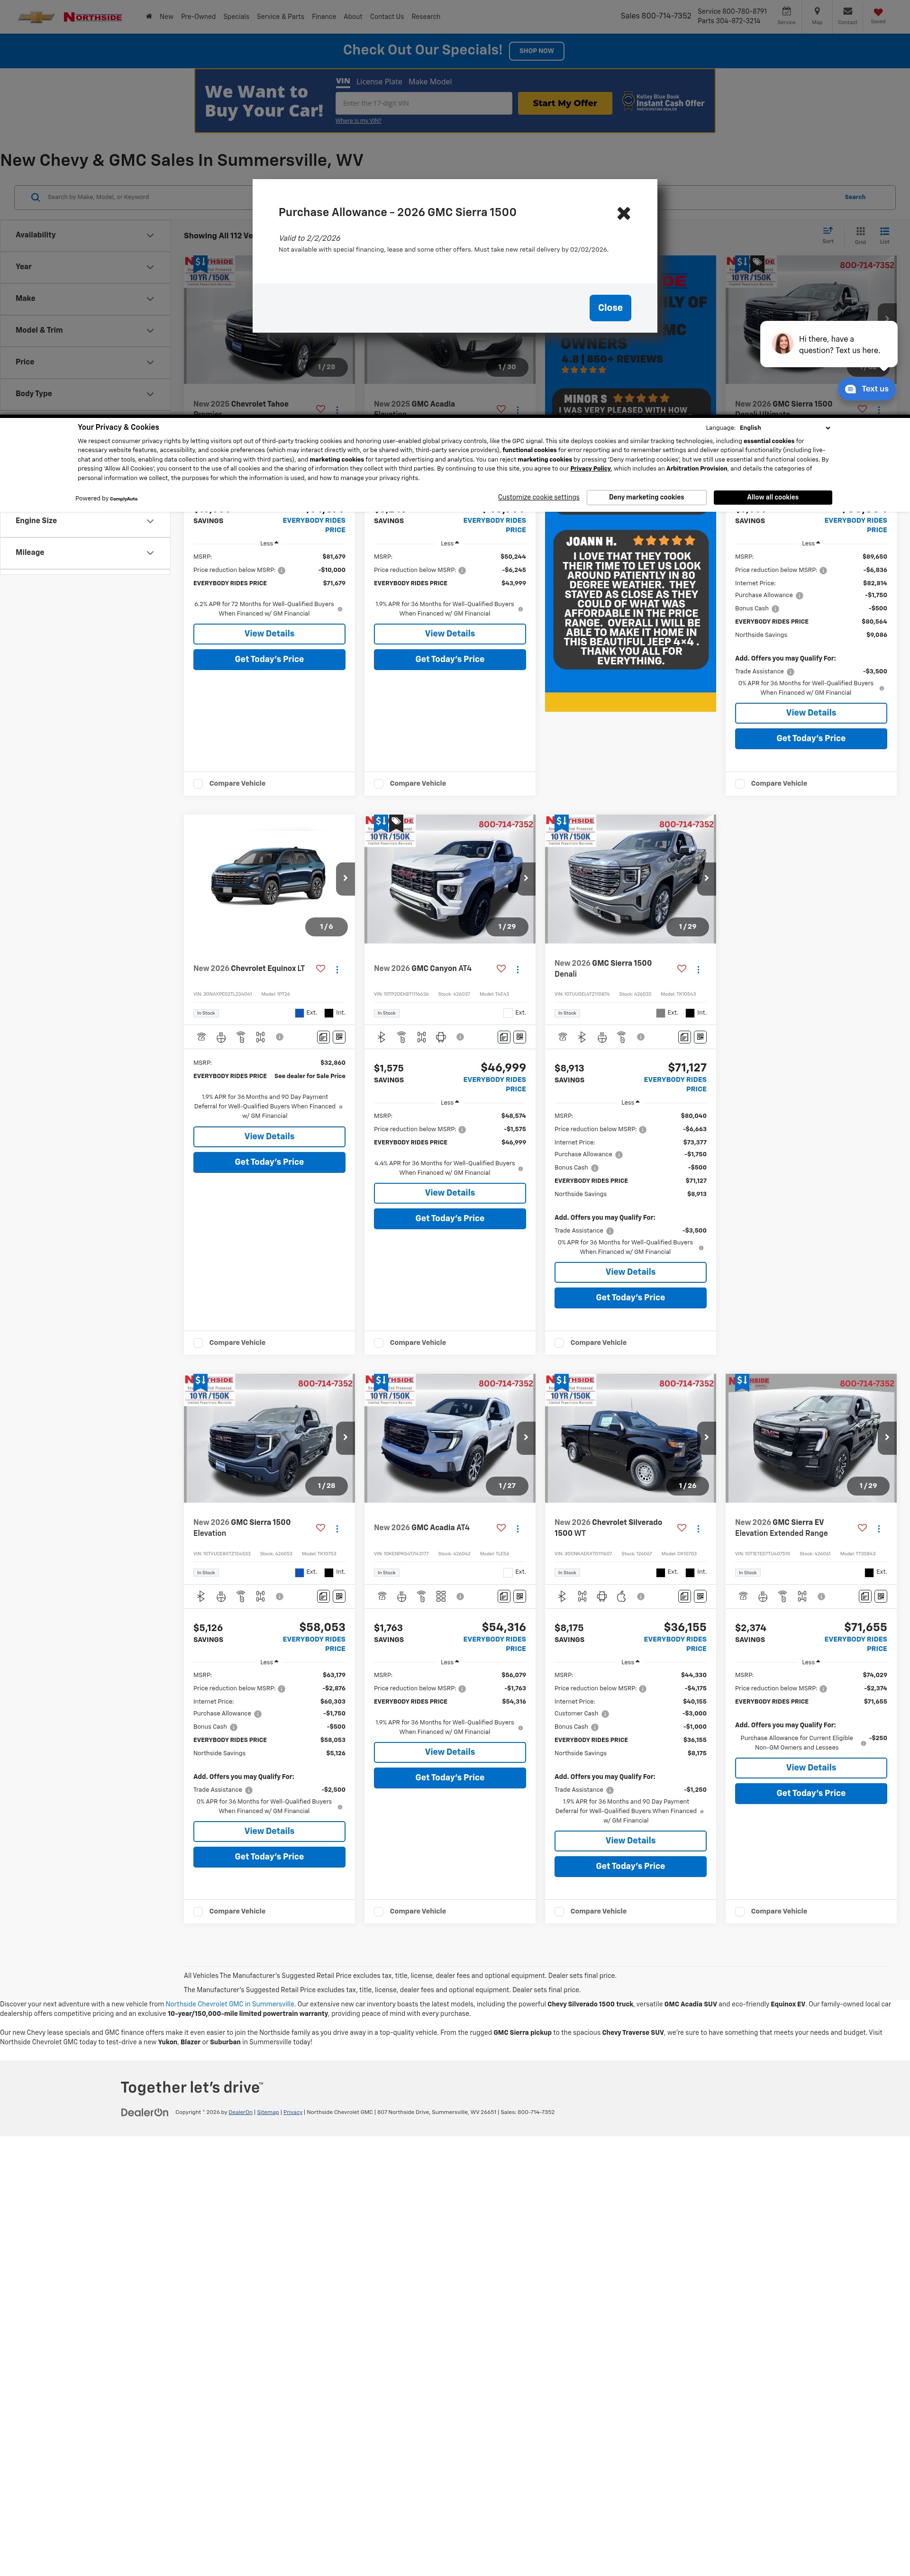Open Customize cookie settings link

click(x=538, y=497)
